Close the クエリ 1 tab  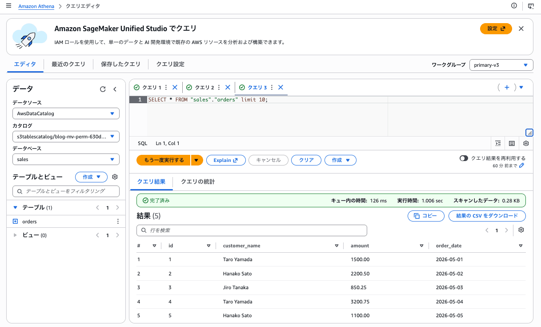(x=175, y=87)
